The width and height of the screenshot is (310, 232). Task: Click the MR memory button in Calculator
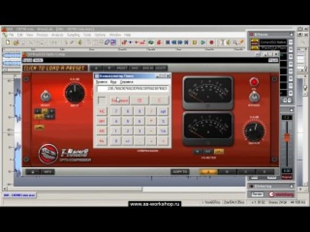coord(102,121)
